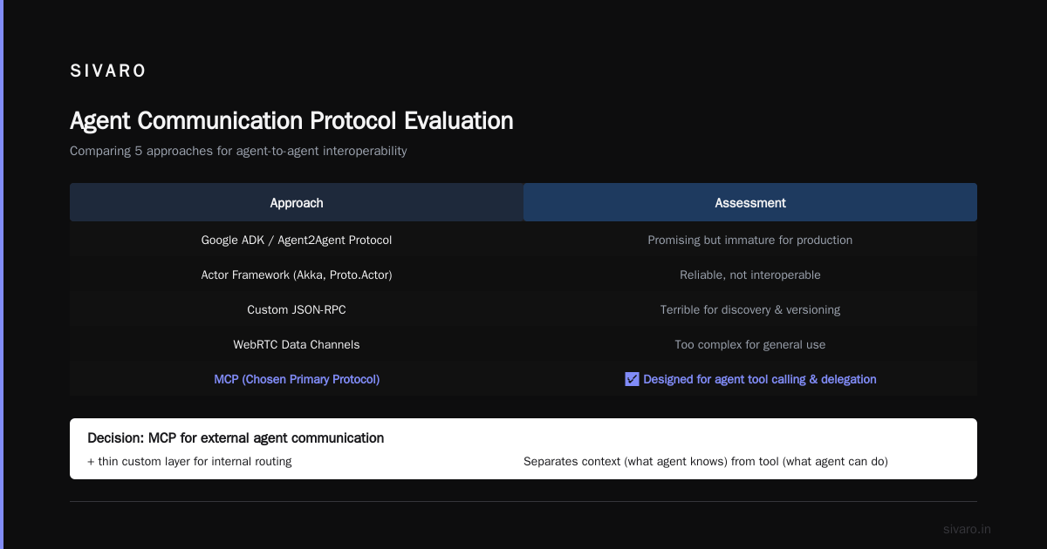Viewport: 1047px width, 549px height.
Task: Click Actor Framework (Akka, Proto.Actor) entry
Action: 297,274
